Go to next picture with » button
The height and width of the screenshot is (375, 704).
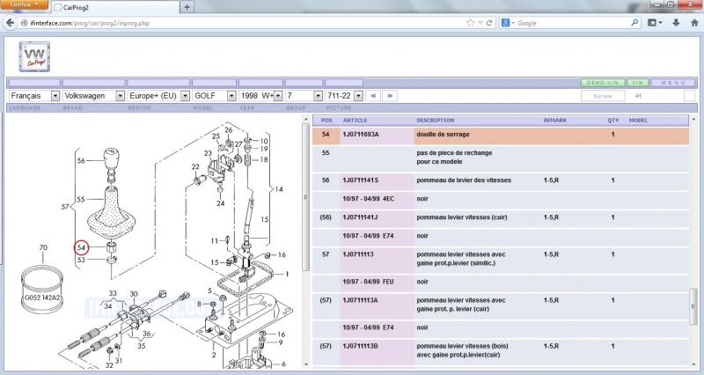pyautogui.click(x=390, y=96)
